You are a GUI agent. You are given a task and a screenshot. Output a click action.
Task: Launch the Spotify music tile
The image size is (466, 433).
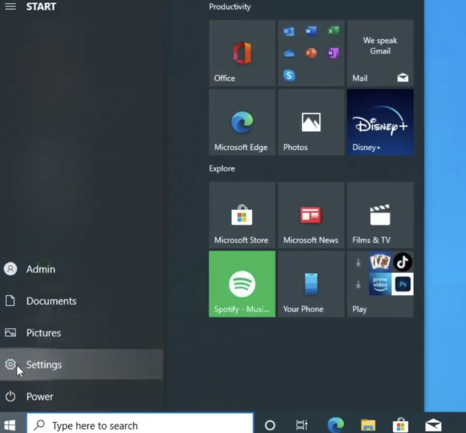click(x=242, y=284)
